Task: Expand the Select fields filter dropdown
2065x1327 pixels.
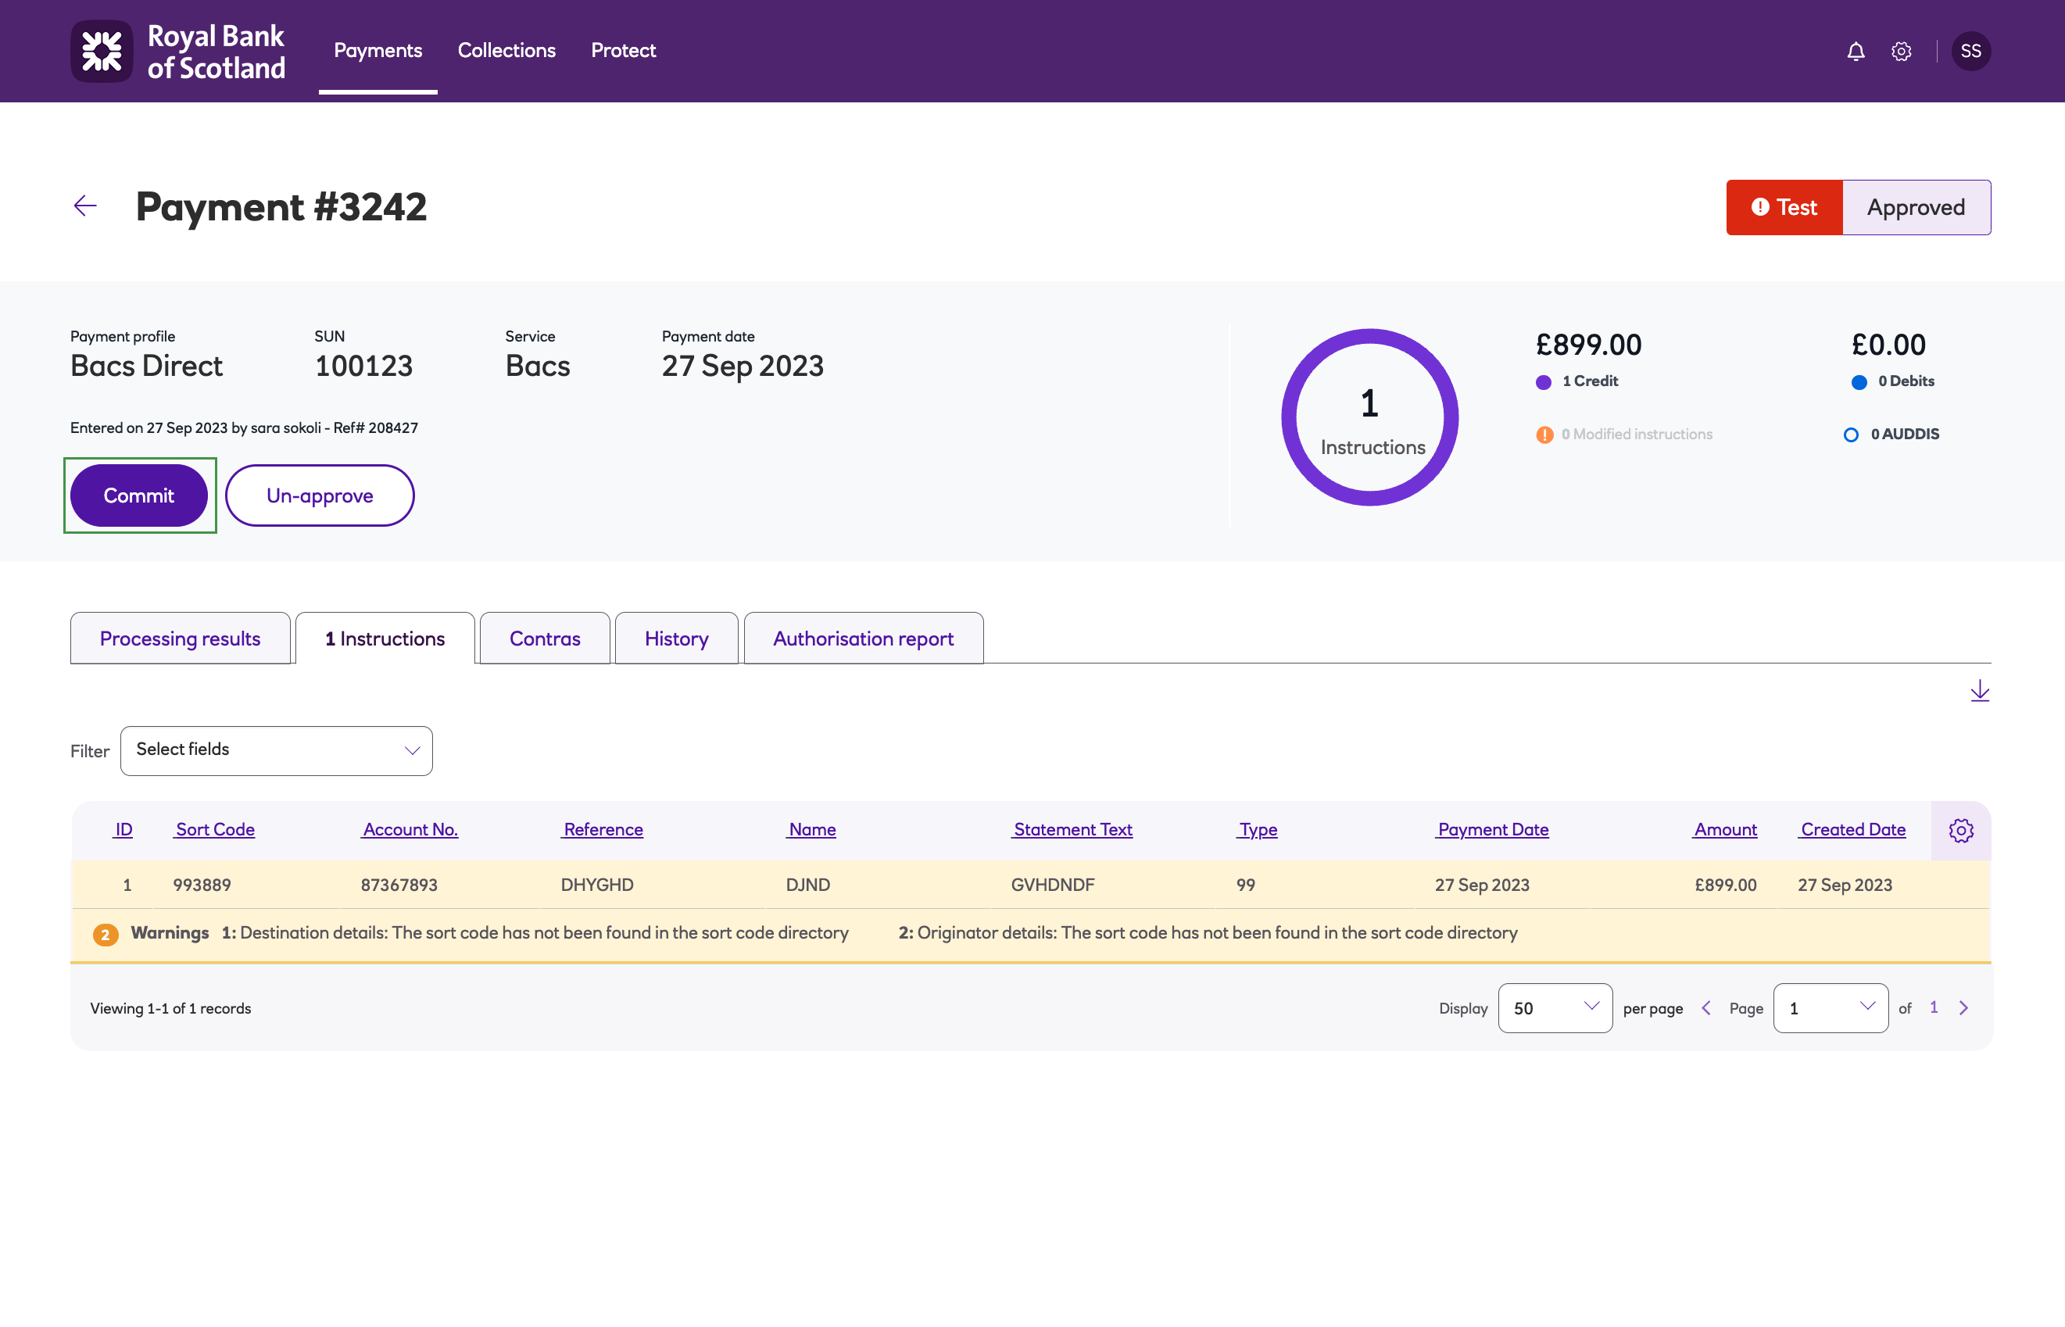Action: (277, 749)
